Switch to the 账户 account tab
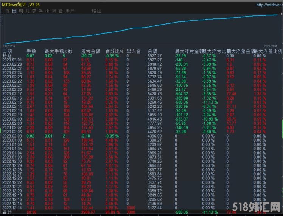The width and height of the screenshot is (283, 216). pos(70,11)
